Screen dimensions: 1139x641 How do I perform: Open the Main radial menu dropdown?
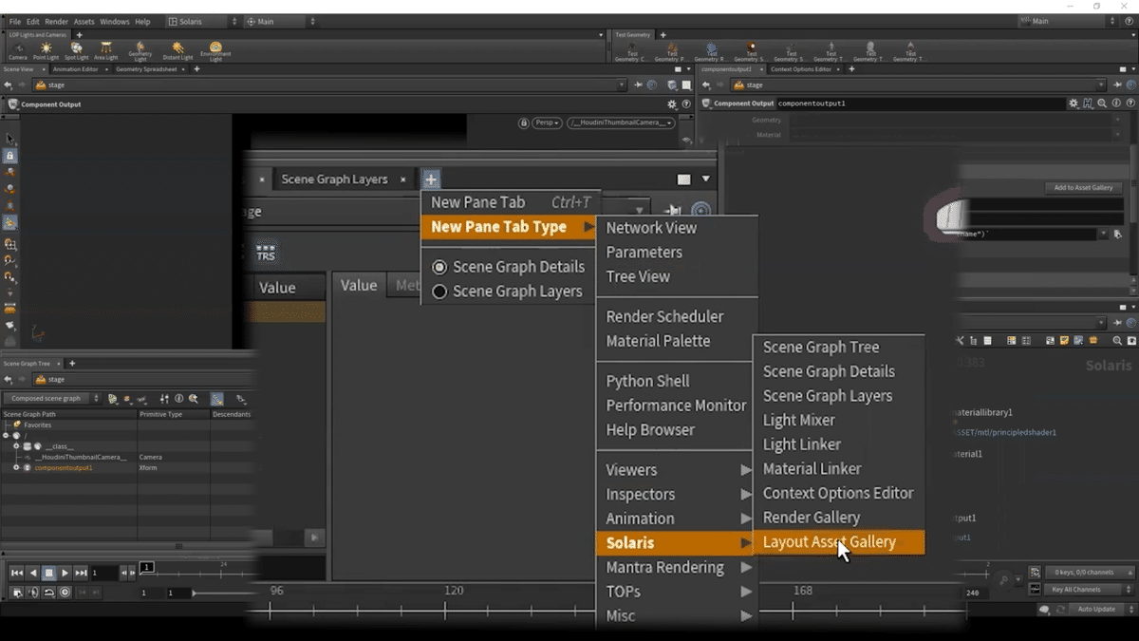point(281,21)
